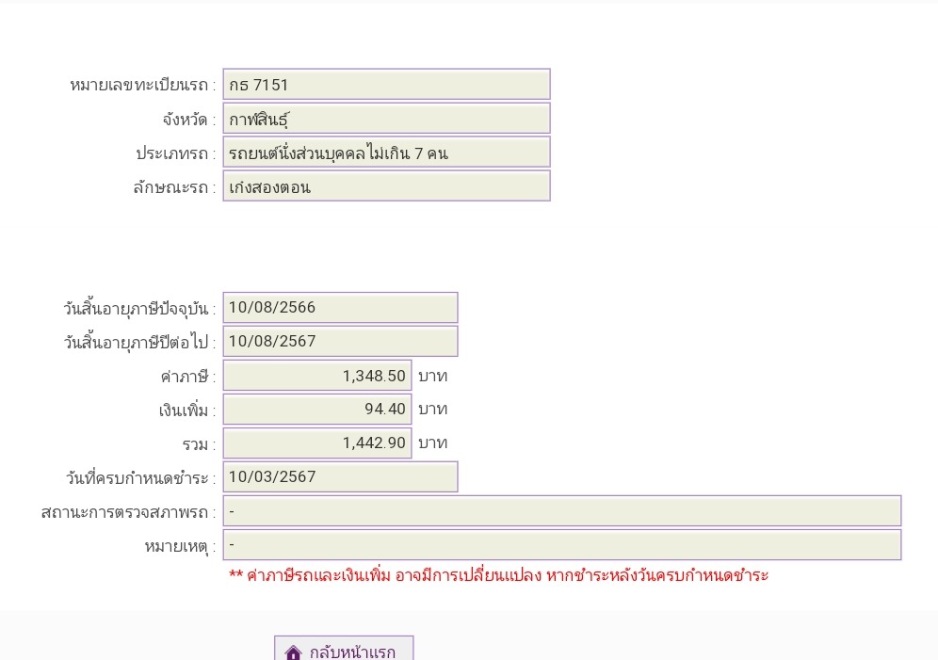This screenshot has width=938, height=660.
Task: Click the label เงินเพิ่ม
Action: 186,410
